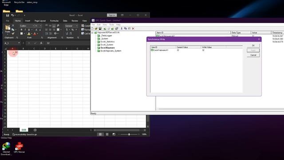Switch to the Insert ribbon tab
Screen dimensions: 284x160
(x=28, y=21)
